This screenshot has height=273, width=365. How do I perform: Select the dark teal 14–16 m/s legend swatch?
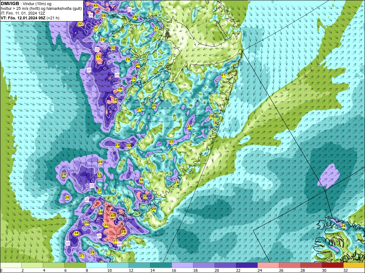click(161, 265)
